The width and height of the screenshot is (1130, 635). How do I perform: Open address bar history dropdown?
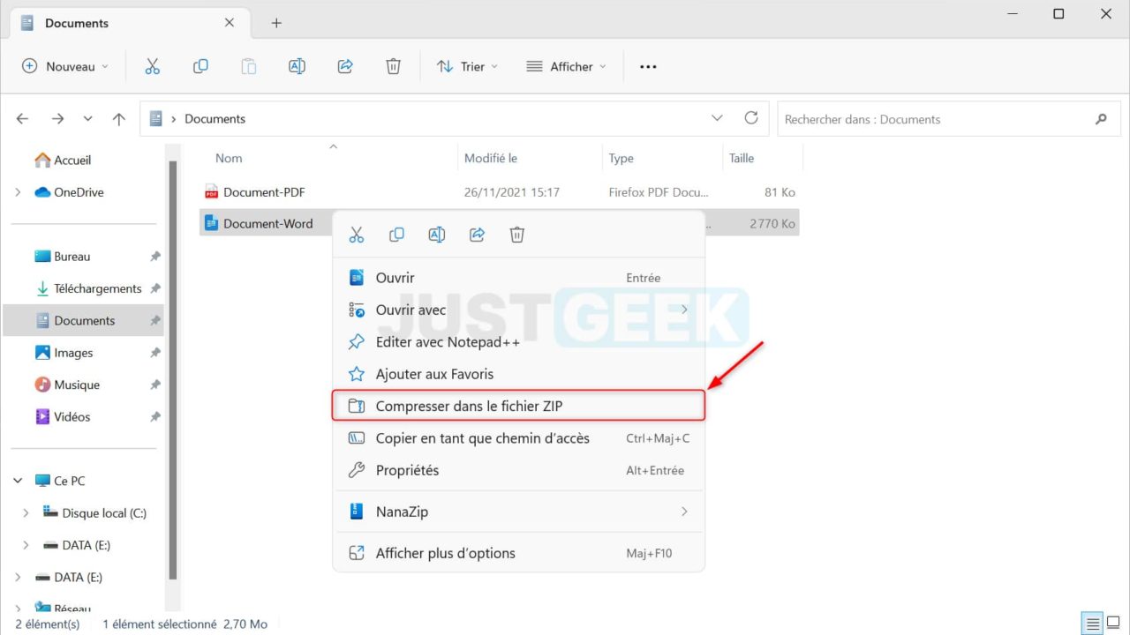click(717, 118)
